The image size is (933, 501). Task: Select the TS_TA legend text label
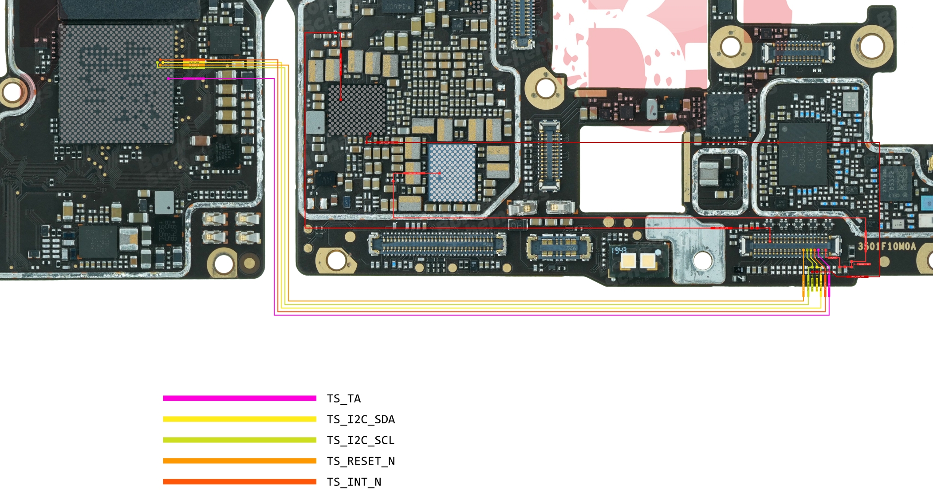point(344,398)
